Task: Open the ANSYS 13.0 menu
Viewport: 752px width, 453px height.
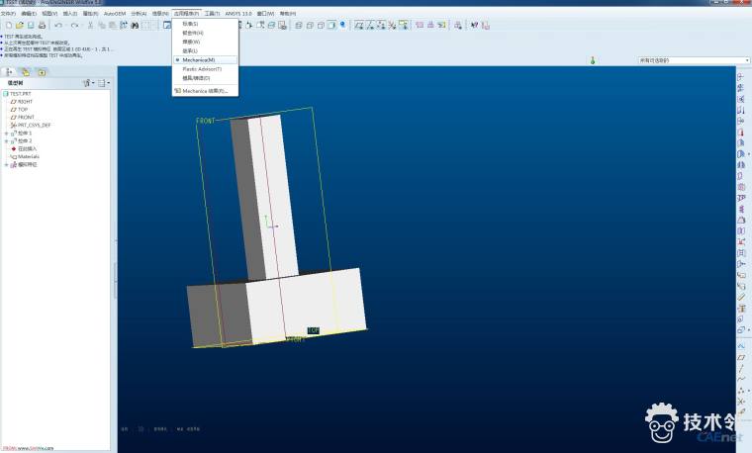Action: [237, 14]
